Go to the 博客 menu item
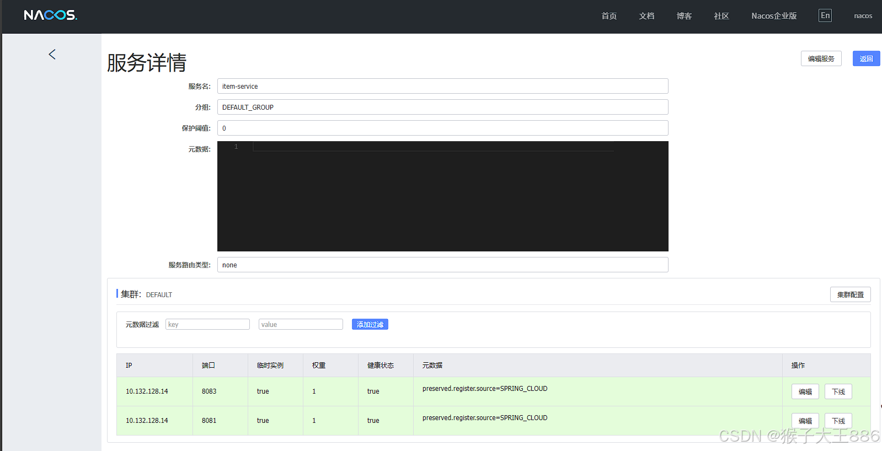Screen dimensions: 882x451 [684, 16]
